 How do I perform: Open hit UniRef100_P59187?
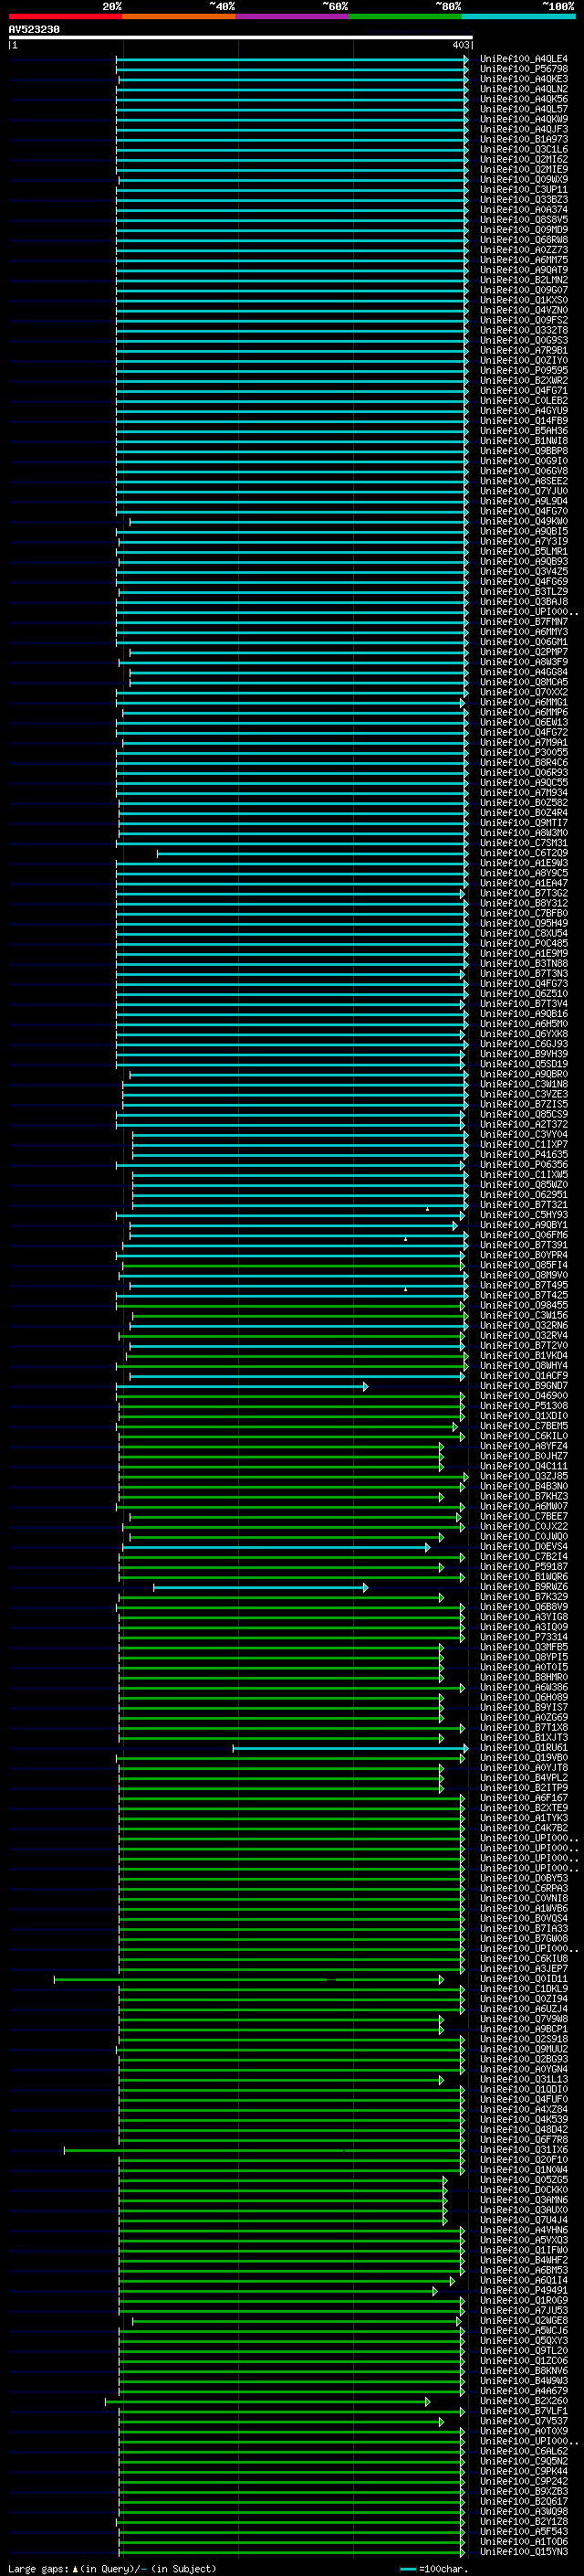click(x=524, y=1567)
